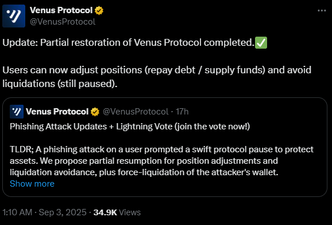Viewport: 332px width, 225px height.
Task: Click the verified badge in the quoted tweet
Action: (95, 112)
